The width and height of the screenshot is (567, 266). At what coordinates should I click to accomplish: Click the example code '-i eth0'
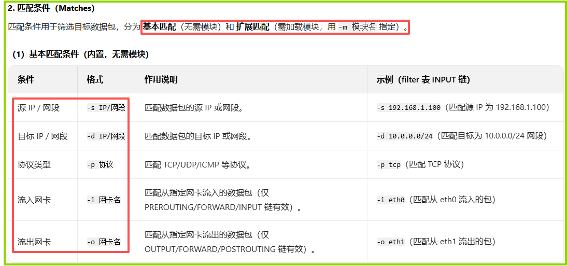pos(391,200)
